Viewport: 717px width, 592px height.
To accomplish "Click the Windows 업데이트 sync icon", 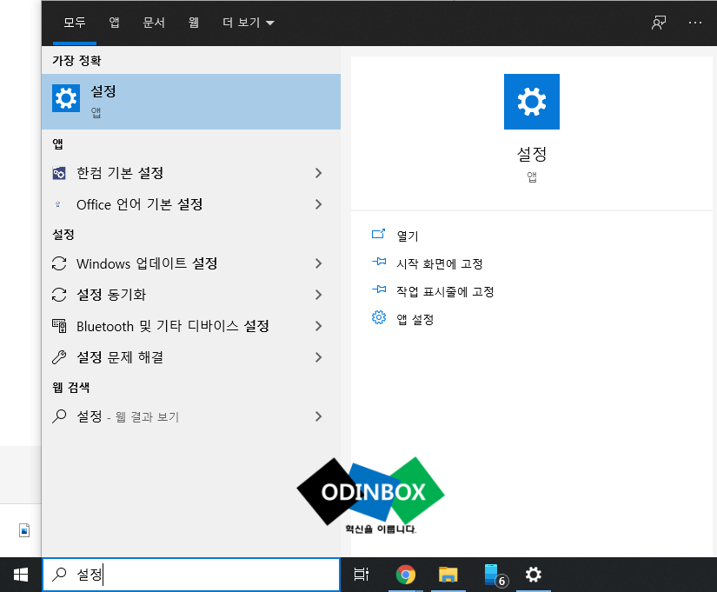I will pos(59,263).
